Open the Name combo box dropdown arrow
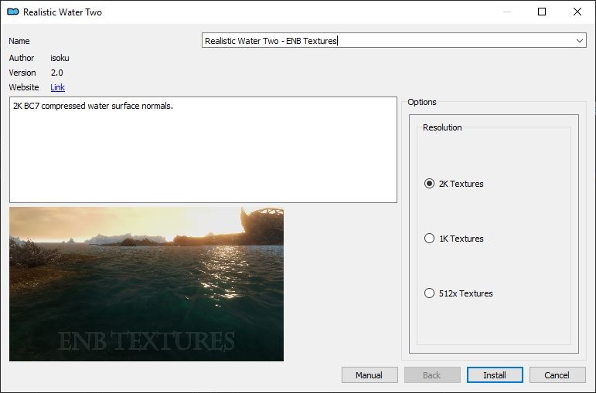Image resolution: width=596 pixels, height=393 pixels. (579, 41)
